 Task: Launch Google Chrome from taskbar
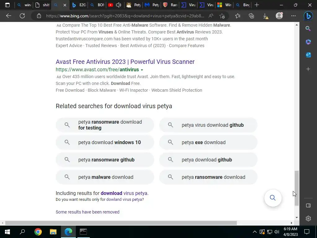(x=38, y=231)
